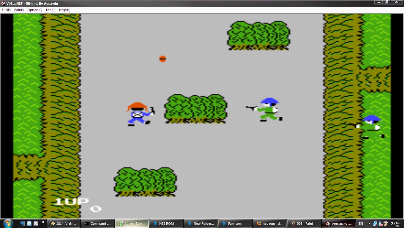Open the taskbar clock showing 23:53
Viewport: 404px width, 228px height.
395,224
